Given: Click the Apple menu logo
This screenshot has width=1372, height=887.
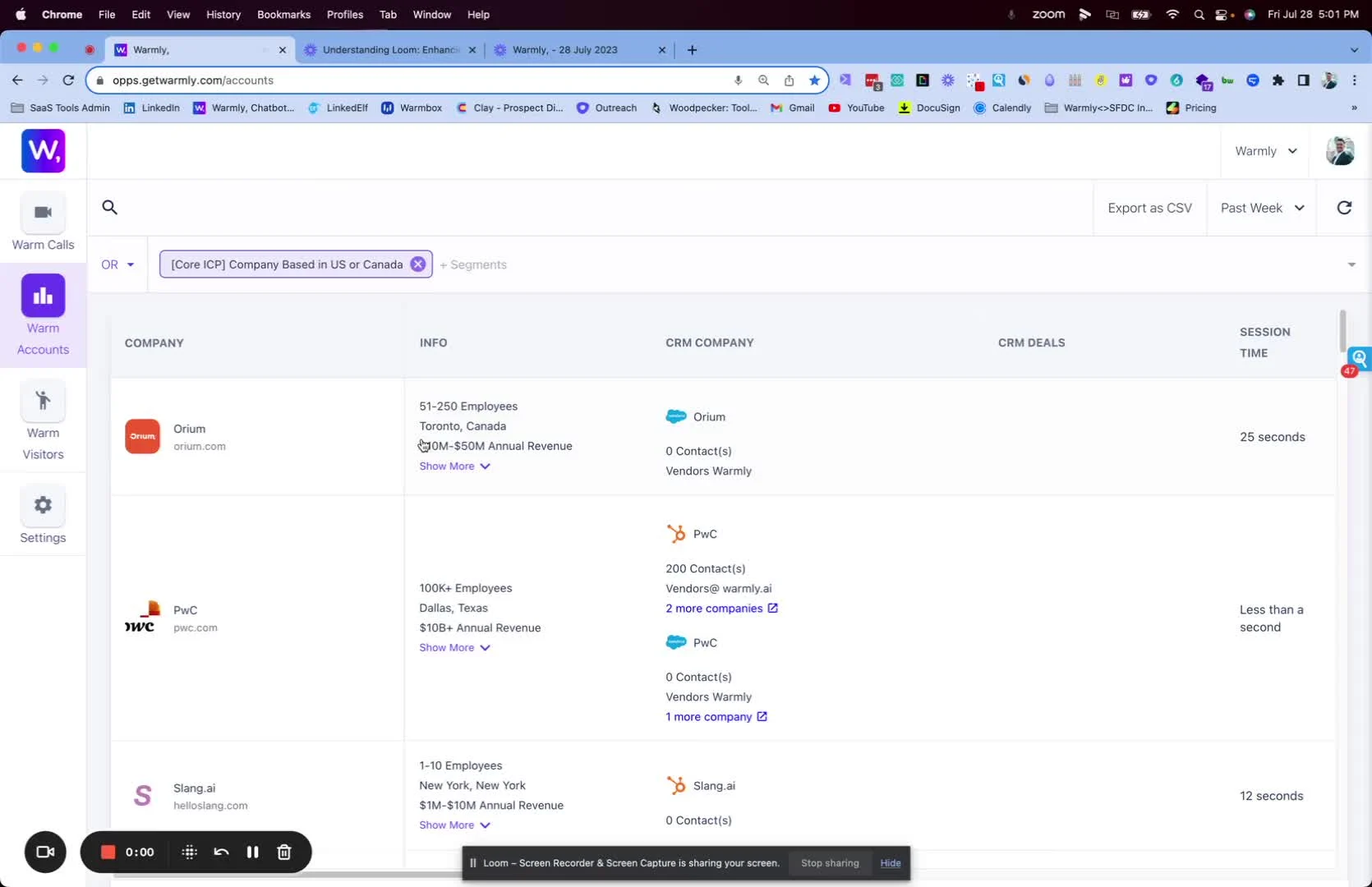Looking at the screenshot, I should pos(21,15).
